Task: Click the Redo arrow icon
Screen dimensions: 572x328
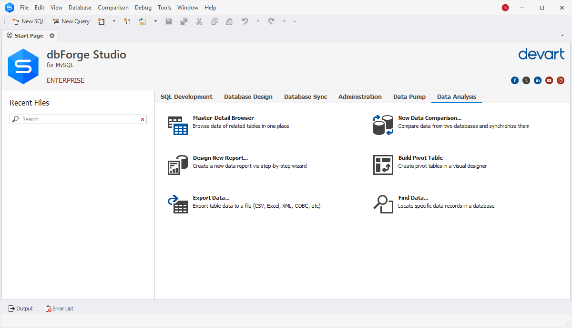Action: tap(271, 21)
